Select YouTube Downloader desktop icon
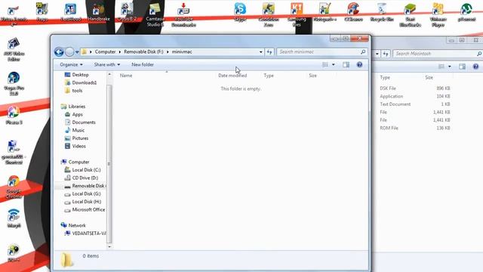Image resolution: width=483 pixels, height=272 pixels. (183, 15)
